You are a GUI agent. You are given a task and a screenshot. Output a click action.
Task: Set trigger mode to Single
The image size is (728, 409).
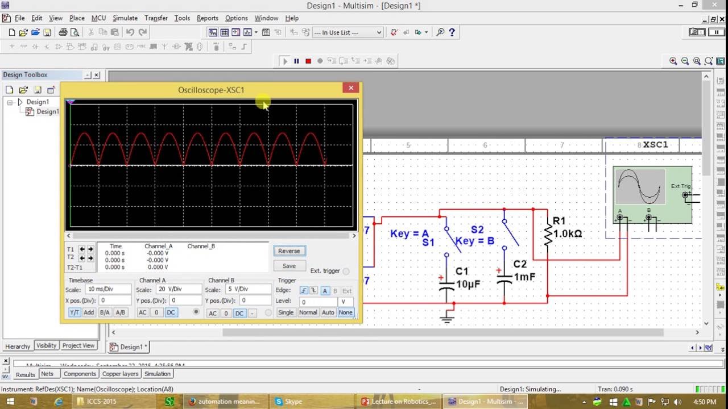[x=286, y=312]
